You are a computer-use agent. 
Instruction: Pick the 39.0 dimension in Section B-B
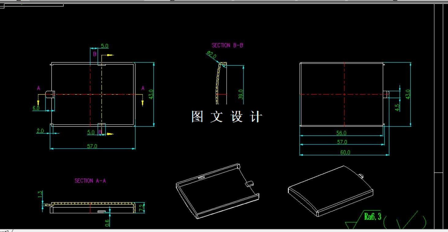[241, 94]
